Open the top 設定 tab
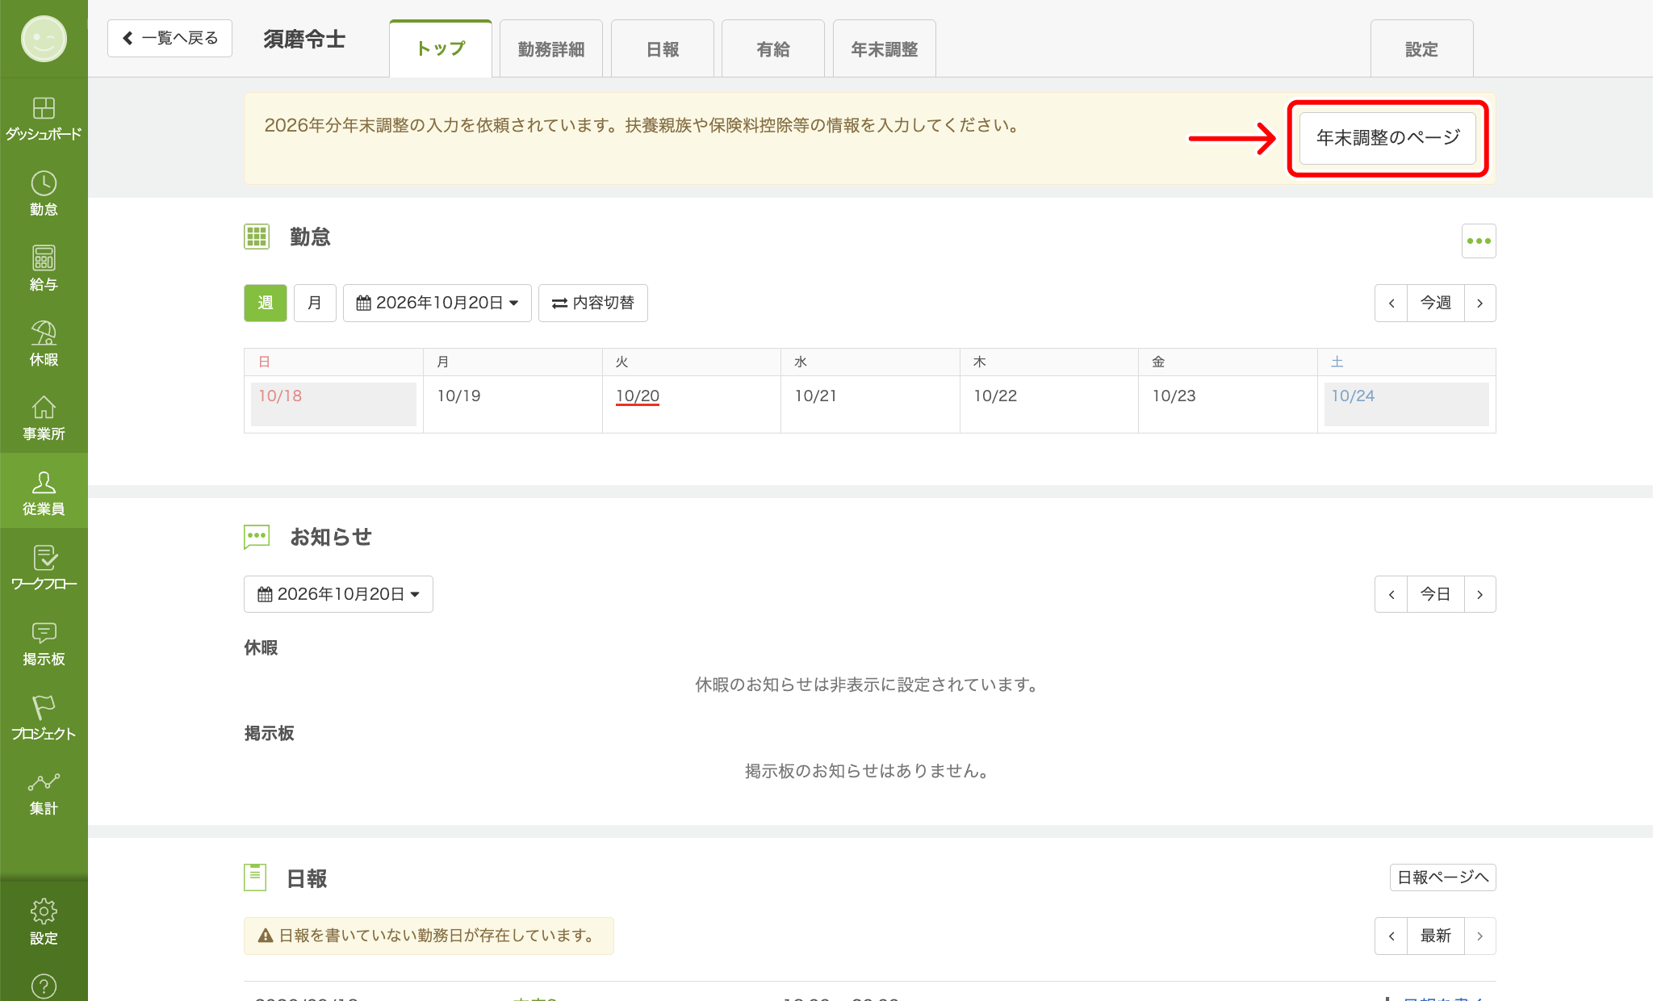The image size is (1653, 1001). tap(1422, 49)
